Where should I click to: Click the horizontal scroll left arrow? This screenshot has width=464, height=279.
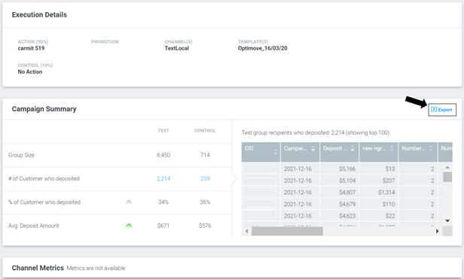[x=247, y=231]
